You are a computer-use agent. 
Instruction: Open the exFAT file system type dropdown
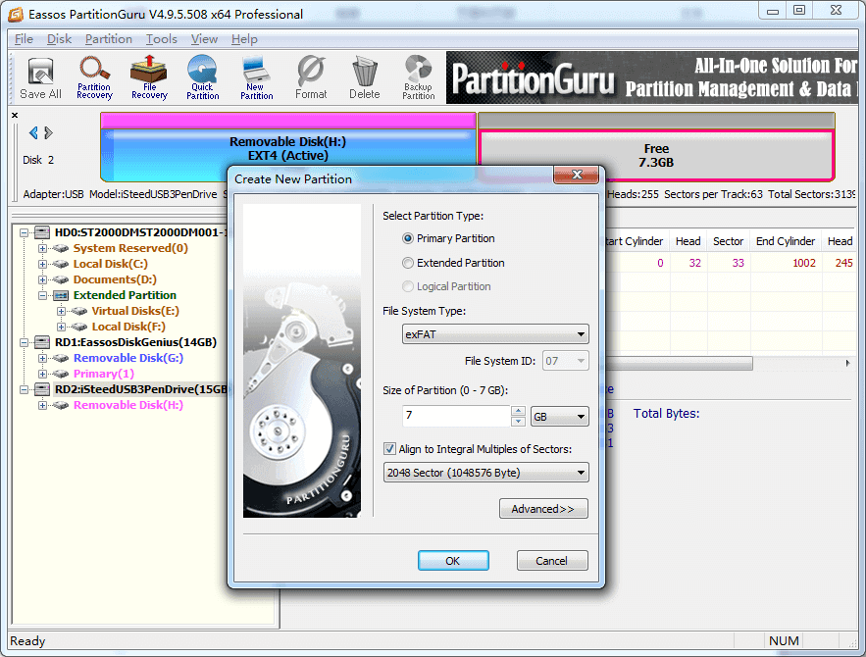[x=495, y=334]
